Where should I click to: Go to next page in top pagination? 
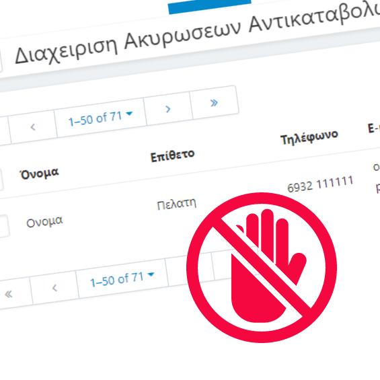(x=168, y=109)
